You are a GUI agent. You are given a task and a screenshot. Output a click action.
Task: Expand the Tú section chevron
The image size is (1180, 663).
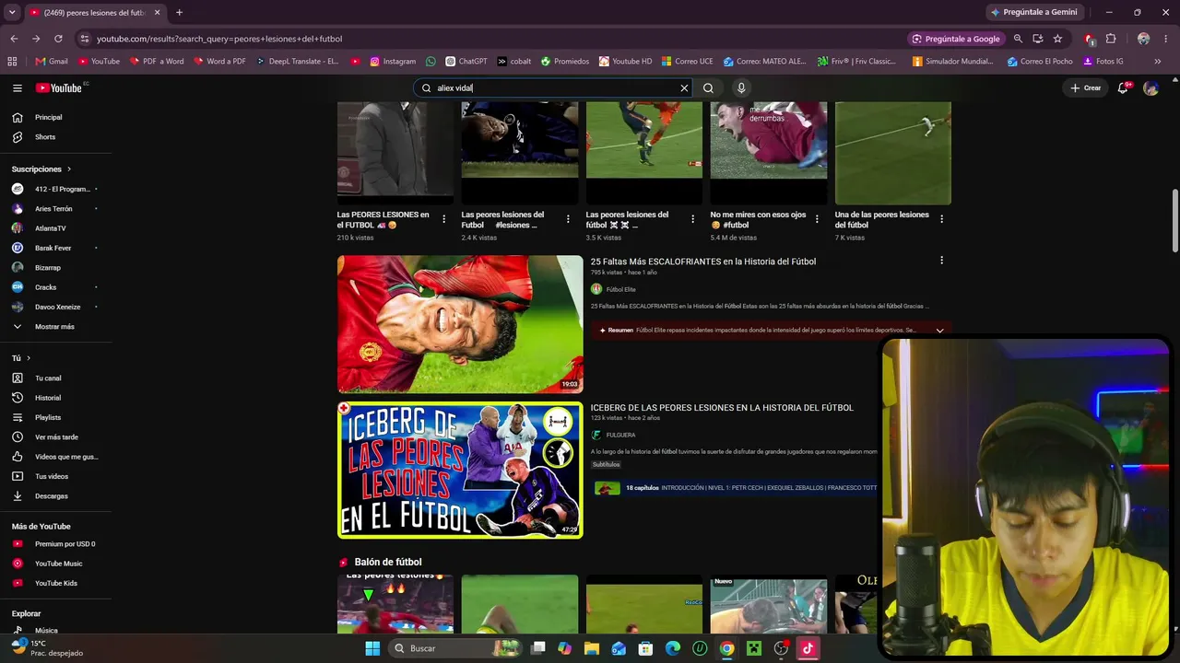click(29, 358)
